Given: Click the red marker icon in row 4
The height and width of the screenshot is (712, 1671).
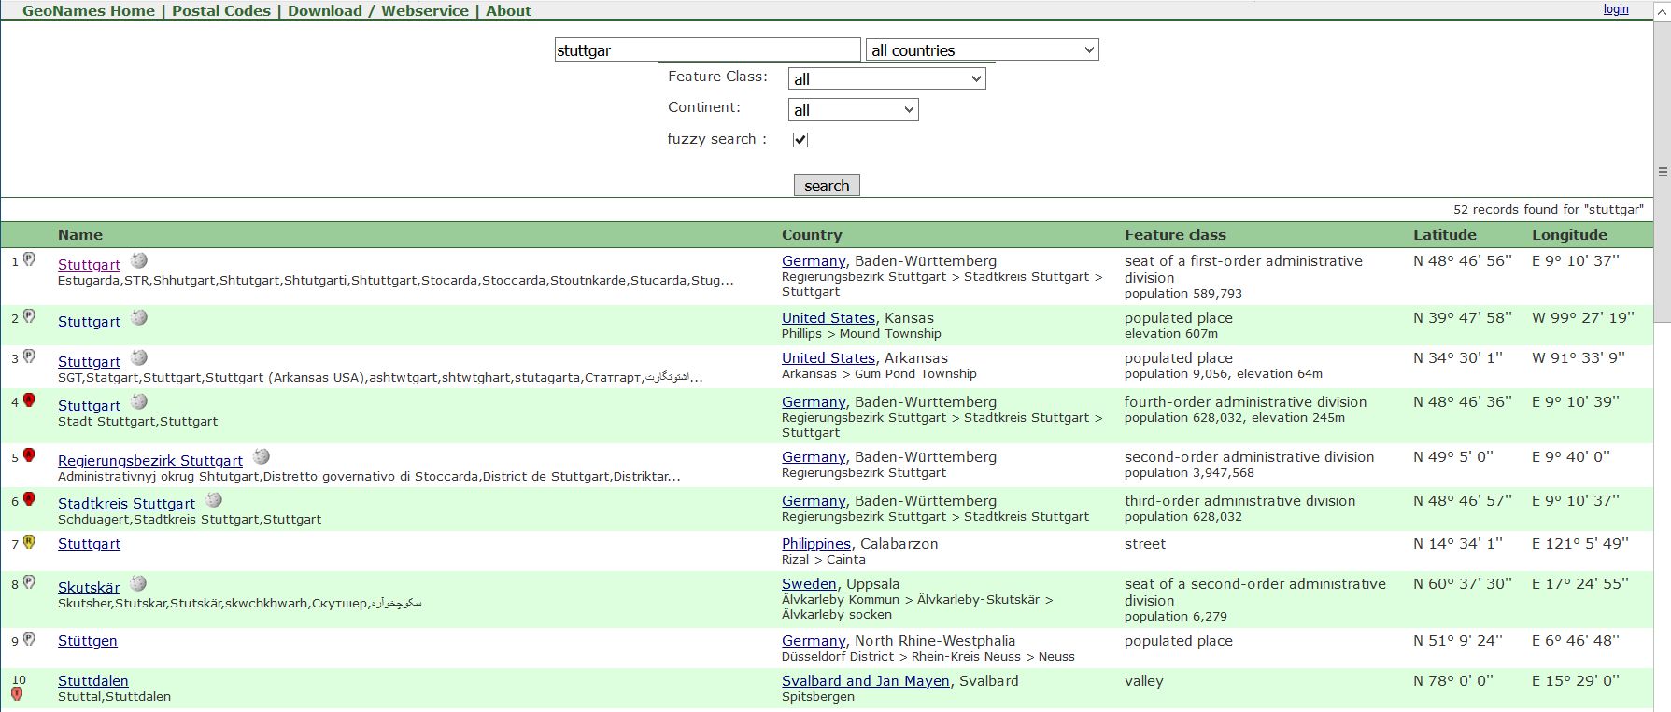Looking at the screenshot, I should pyautogui.click(x=29, y=400).
